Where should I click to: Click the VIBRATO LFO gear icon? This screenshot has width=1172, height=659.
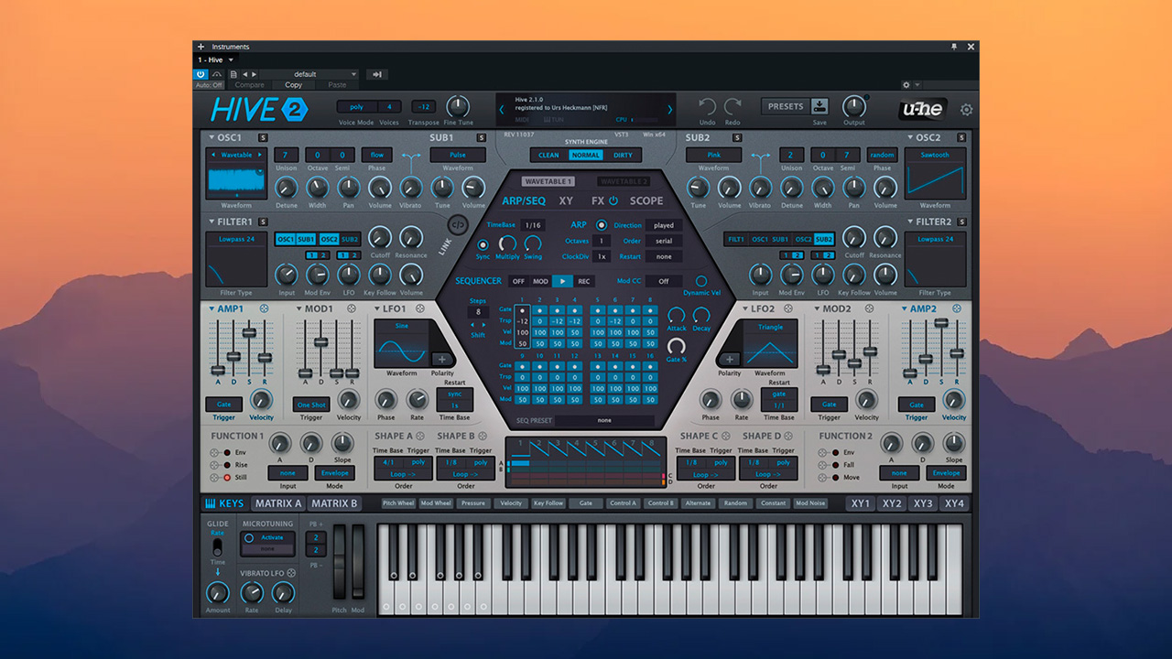(x=292, y=572)
